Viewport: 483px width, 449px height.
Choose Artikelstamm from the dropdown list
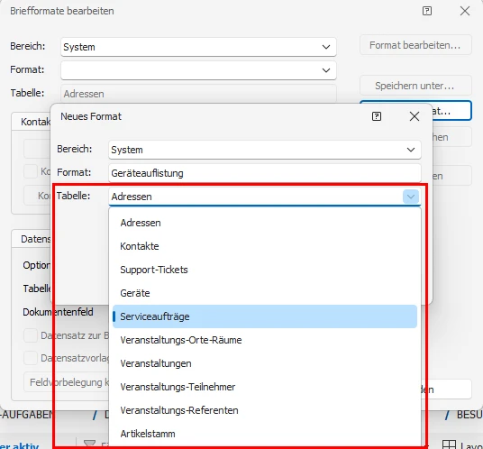pos(265,434)
